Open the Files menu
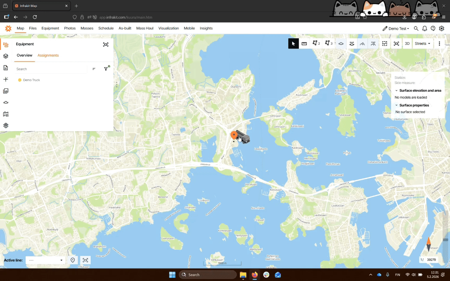This screenshot has width=450, height=281. (x=33, y=28)
